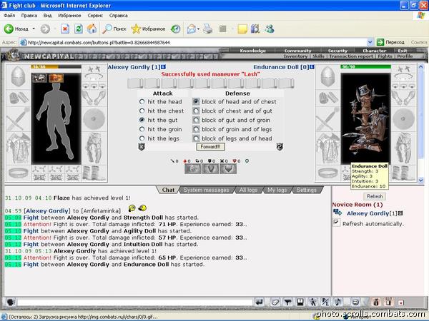
Task: Open info icon beside Endurance Doll [0]
Action: 312,67
